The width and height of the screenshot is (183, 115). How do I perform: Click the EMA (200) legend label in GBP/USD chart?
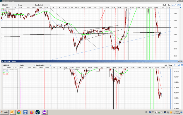(6, 72)
